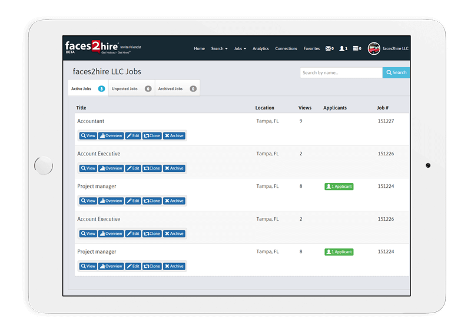Open the first green 1 Applicant badge

[339, 187]
